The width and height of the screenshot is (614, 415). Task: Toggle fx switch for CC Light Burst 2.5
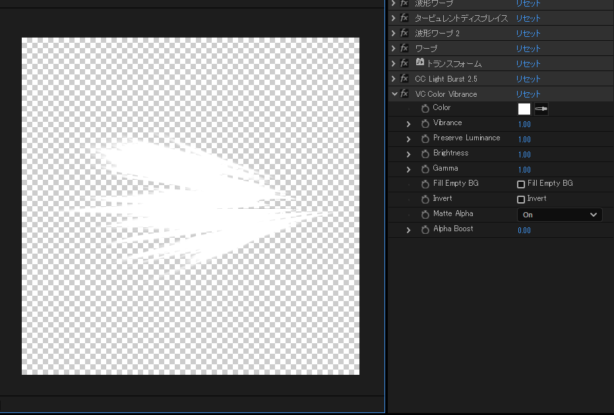tap(404, 79)
